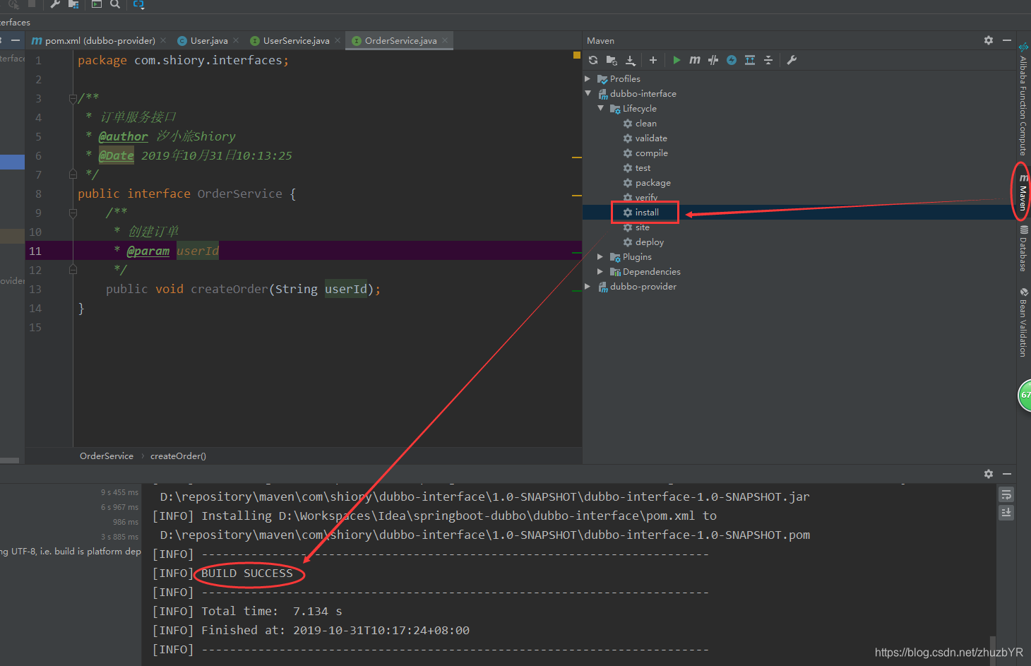Fold the method Javadoc comment at line 9

click(73, 213)
